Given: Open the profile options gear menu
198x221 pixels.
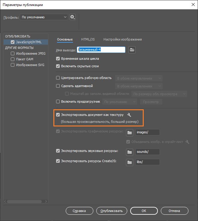Looking at the screenshot, I should (73, 17).
